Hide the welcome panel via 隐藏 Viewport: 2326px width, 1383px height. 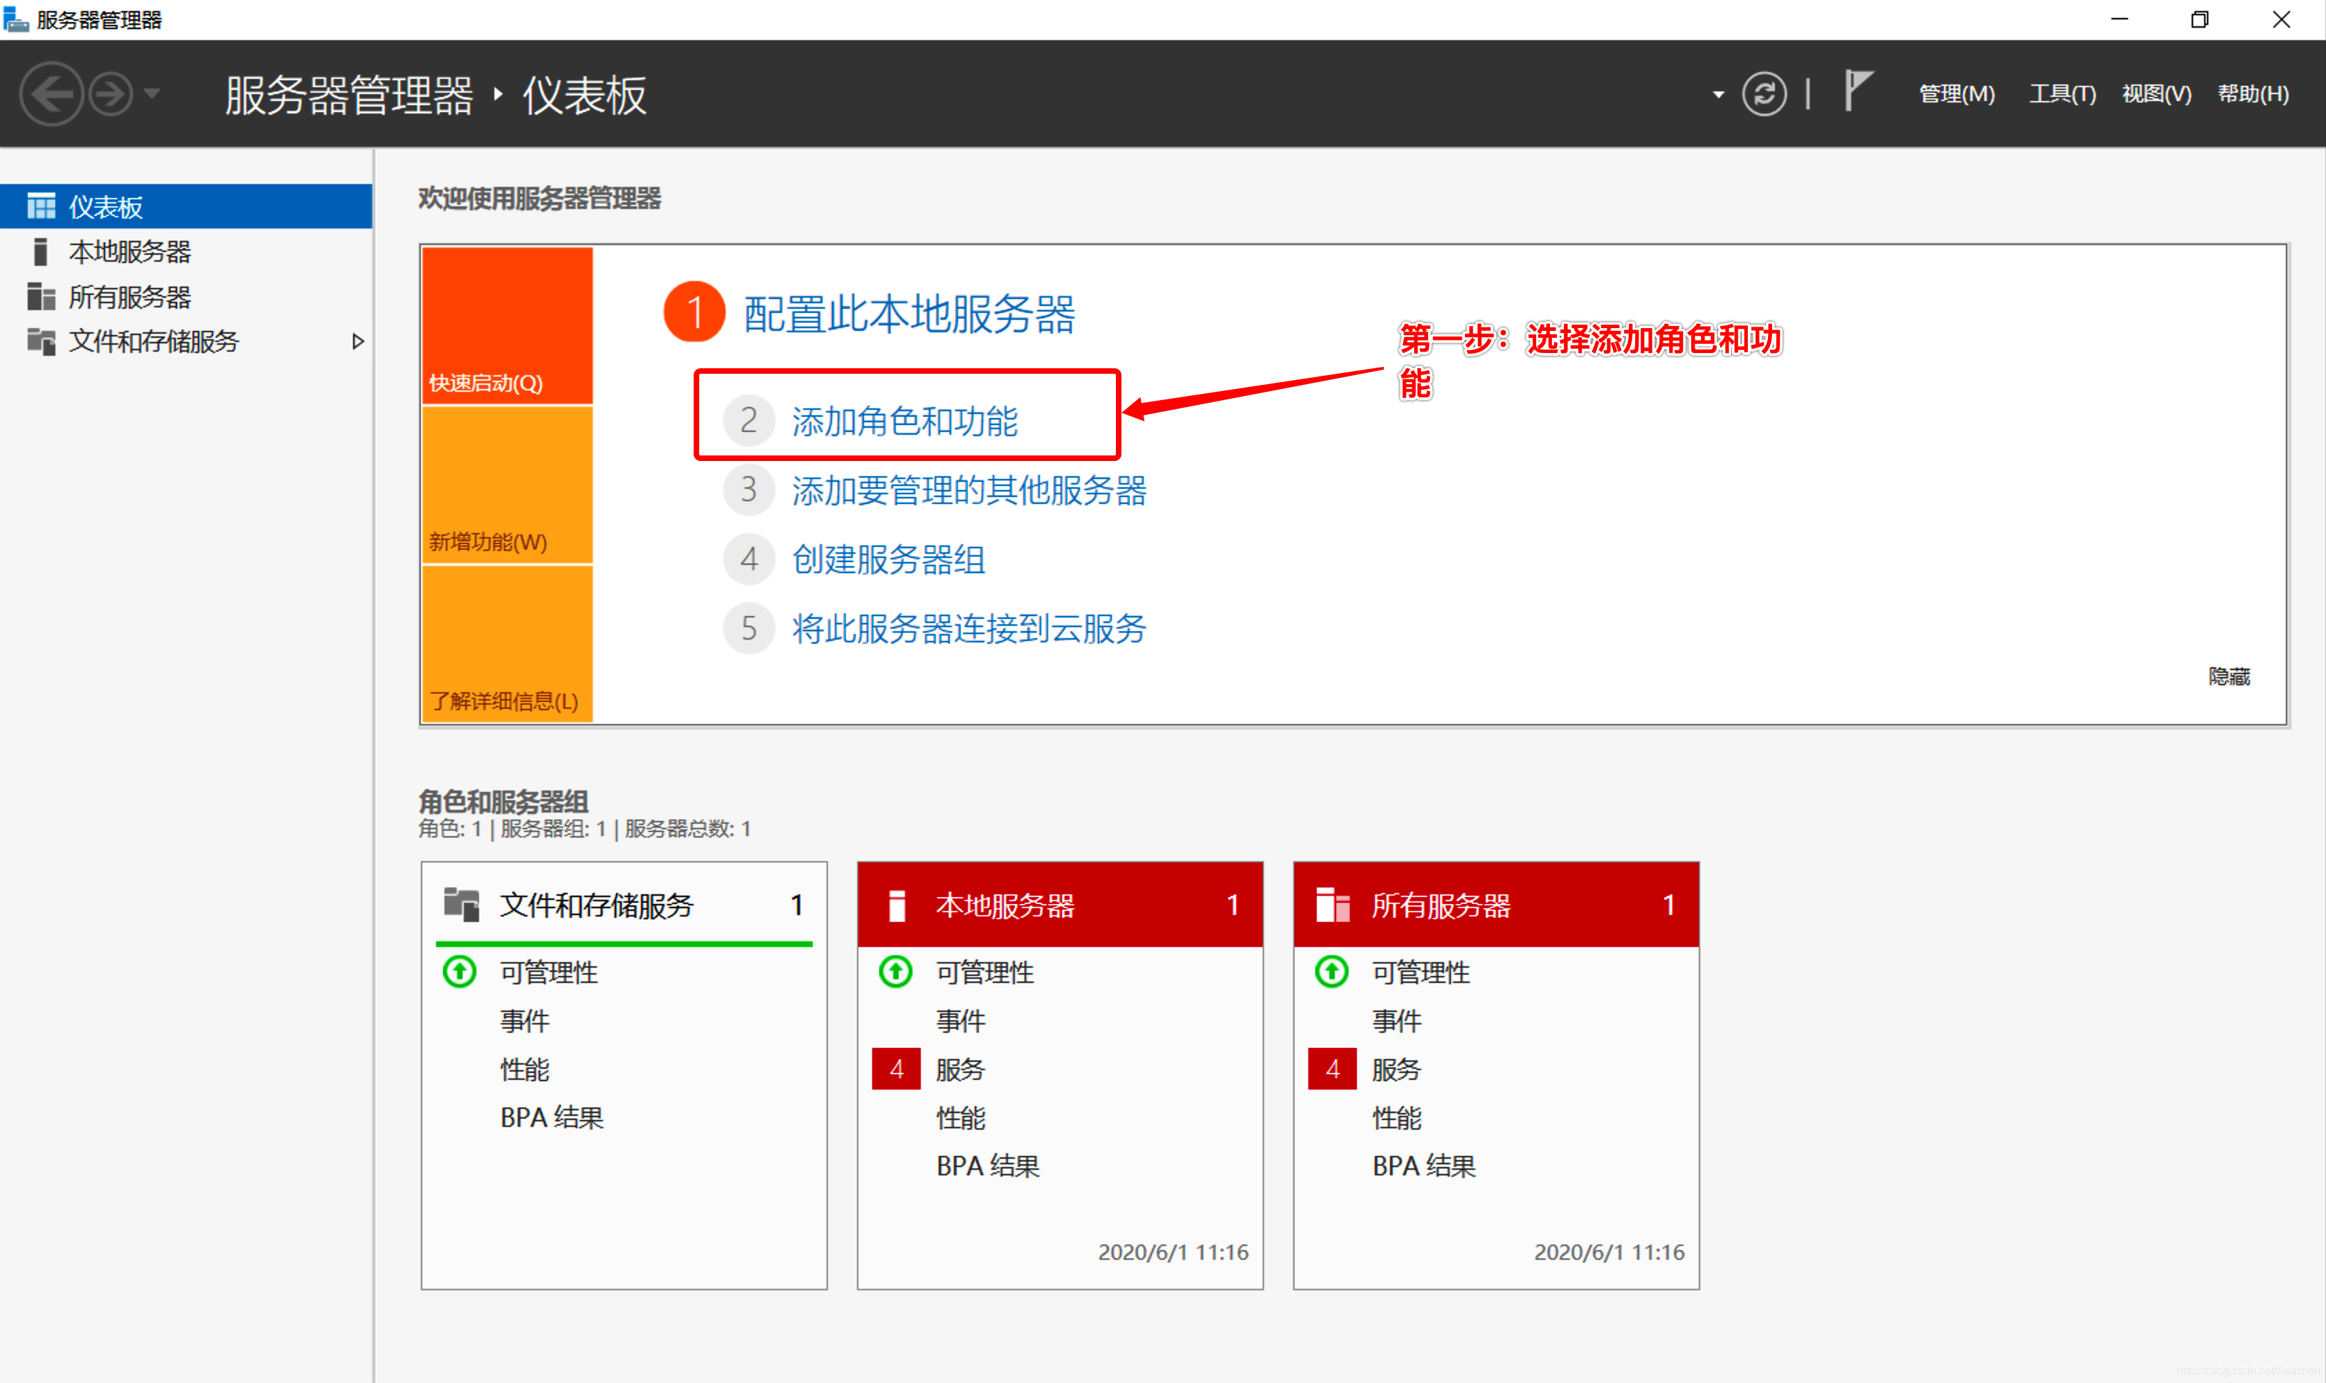click(2229, 676)
